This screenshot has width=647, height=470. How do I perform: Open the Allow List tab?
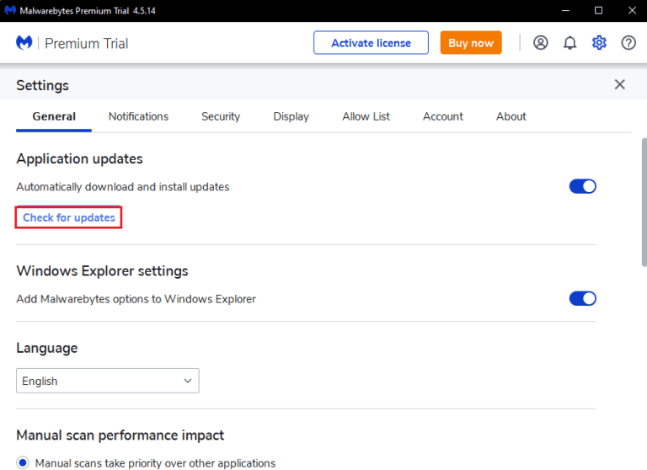pyautogui.click(x=366, y=116)
